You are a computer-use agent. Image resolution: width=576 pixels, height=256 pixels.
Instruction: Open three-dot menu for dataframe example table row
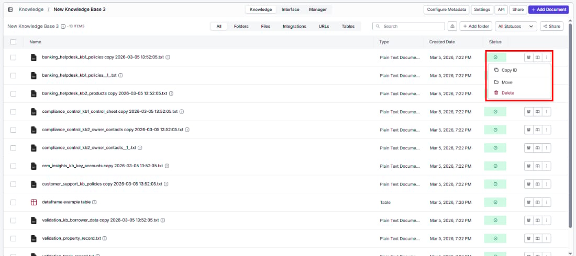[547, 202]
